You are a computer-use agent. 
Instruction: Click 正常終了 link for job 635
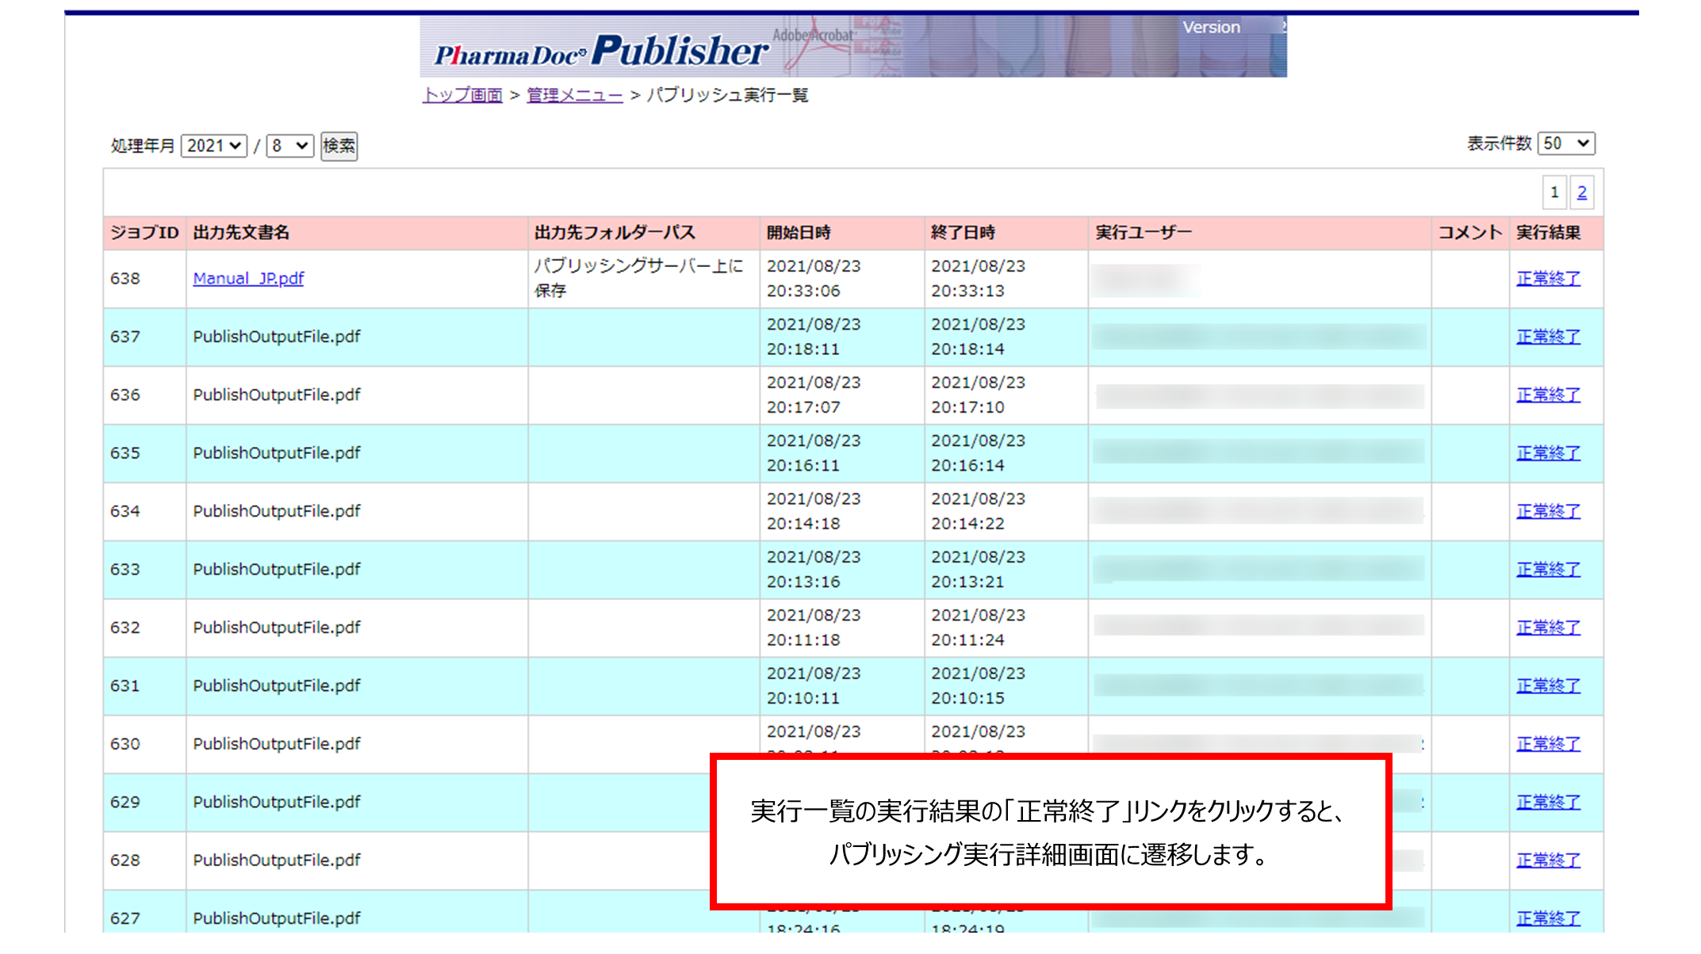coord(1548,452)
